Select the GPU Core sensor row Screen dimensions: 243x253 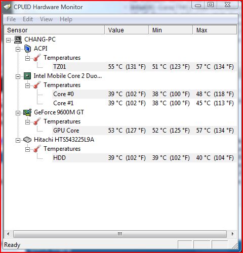144,131
